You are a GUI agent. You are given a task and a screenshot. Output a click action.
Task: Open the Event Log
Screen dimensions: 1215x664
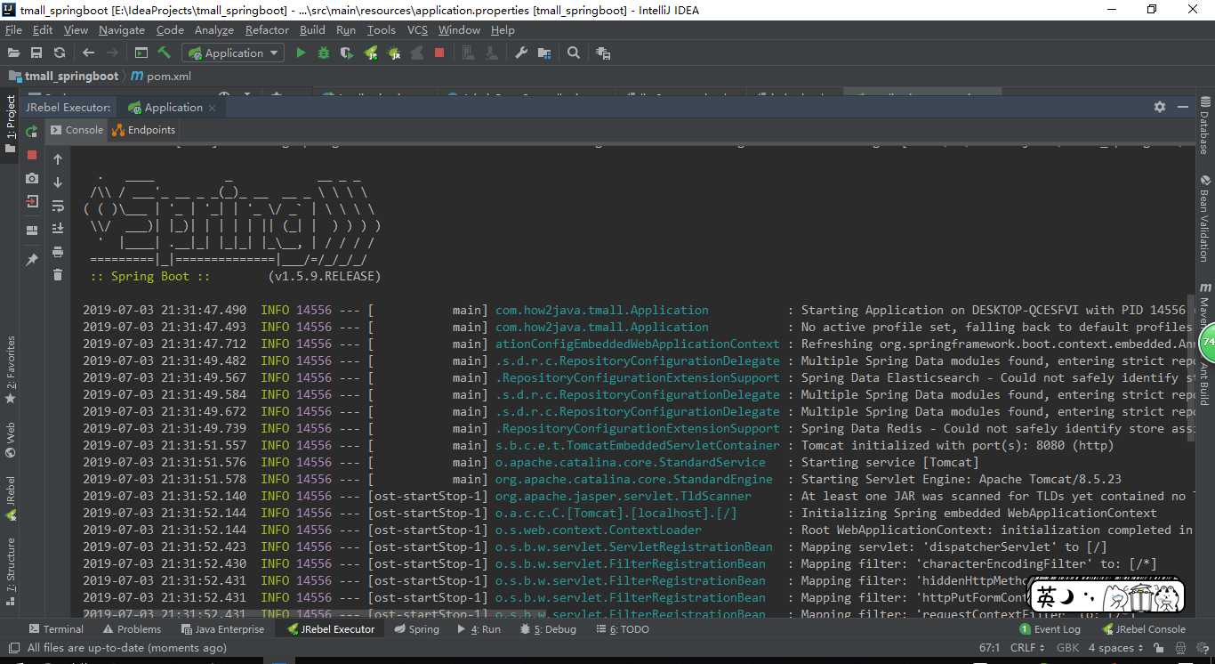coord(1050,629)
